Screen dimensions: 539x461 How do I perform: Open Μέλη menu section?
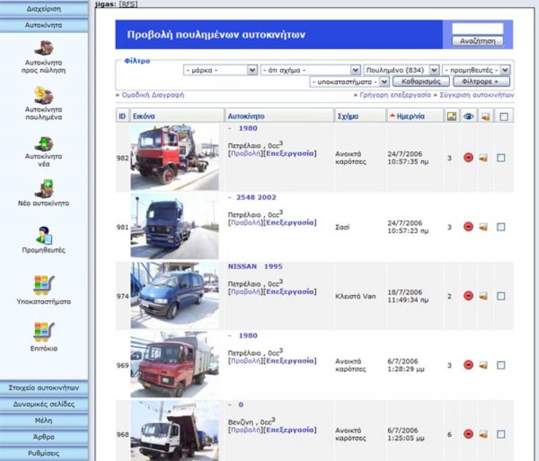click(x=44, y=421)
